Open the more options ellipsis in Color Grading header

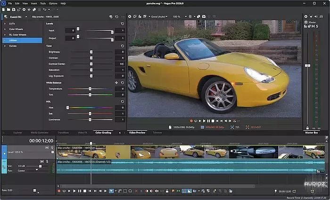(123, 17)
